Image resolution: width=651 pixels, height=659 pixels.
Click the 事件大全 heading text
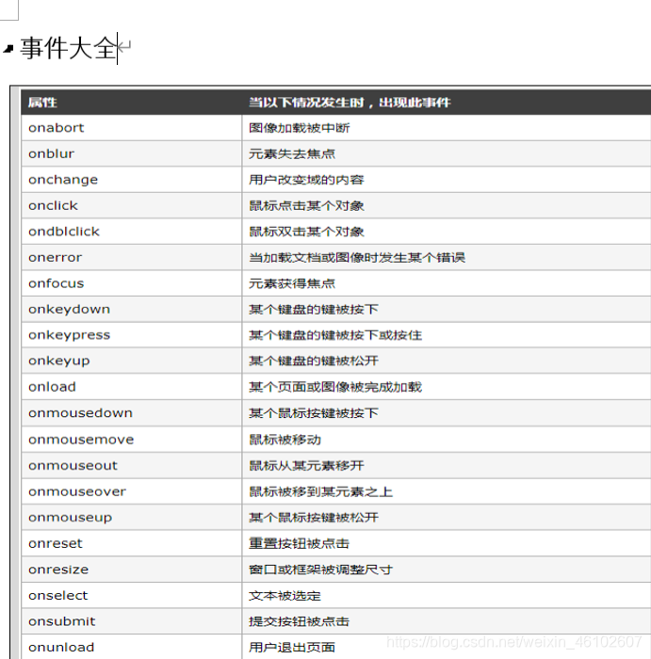68,48
